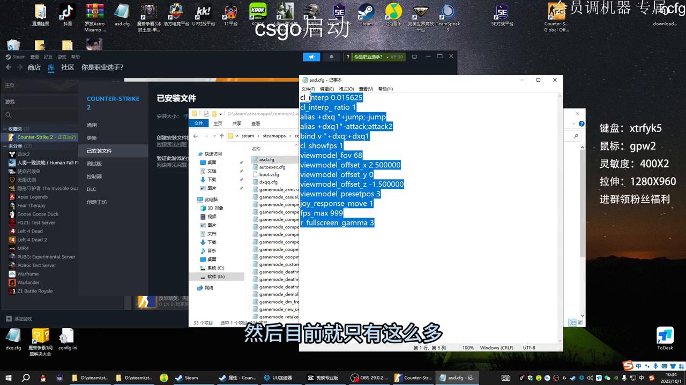Image resolution: width=686 pixels, height=385 pixels.
Task: Select the asd.cfg file in Explorer
Action: pyautogui.click(x=266, y=159)
